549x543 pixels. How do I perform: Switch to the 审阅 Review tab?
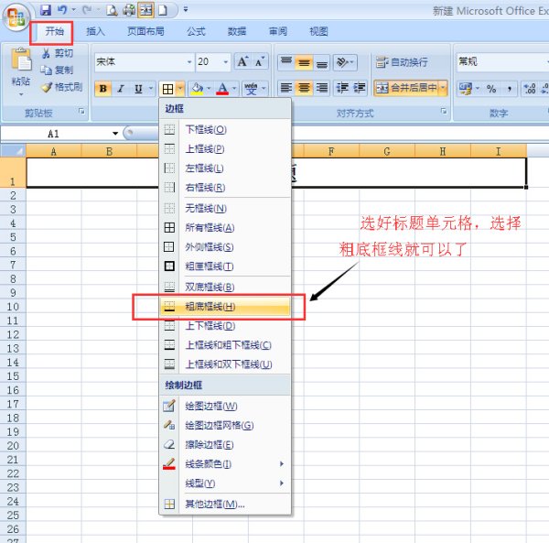tap(278, 31)
